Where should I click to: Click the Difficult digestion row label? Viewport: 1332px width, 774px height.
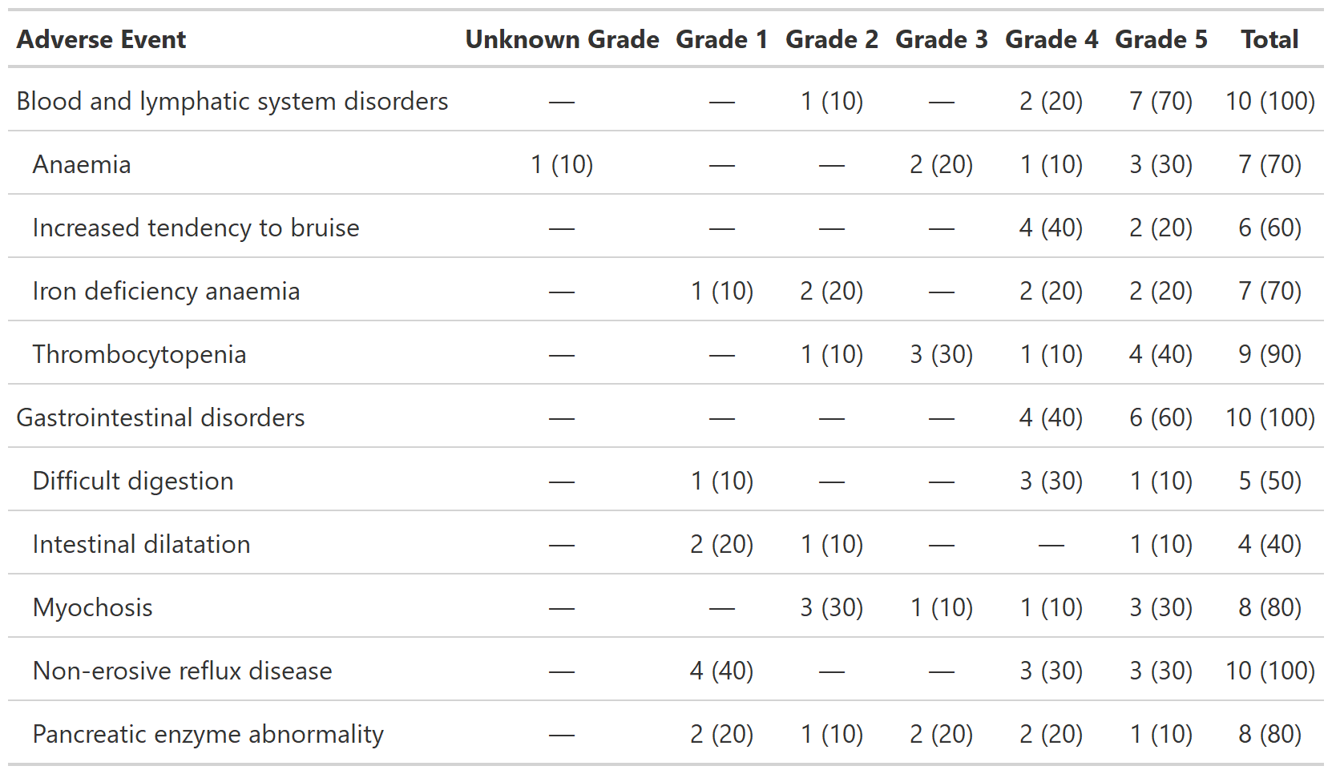pyautogui.click(x=133, y=482)
